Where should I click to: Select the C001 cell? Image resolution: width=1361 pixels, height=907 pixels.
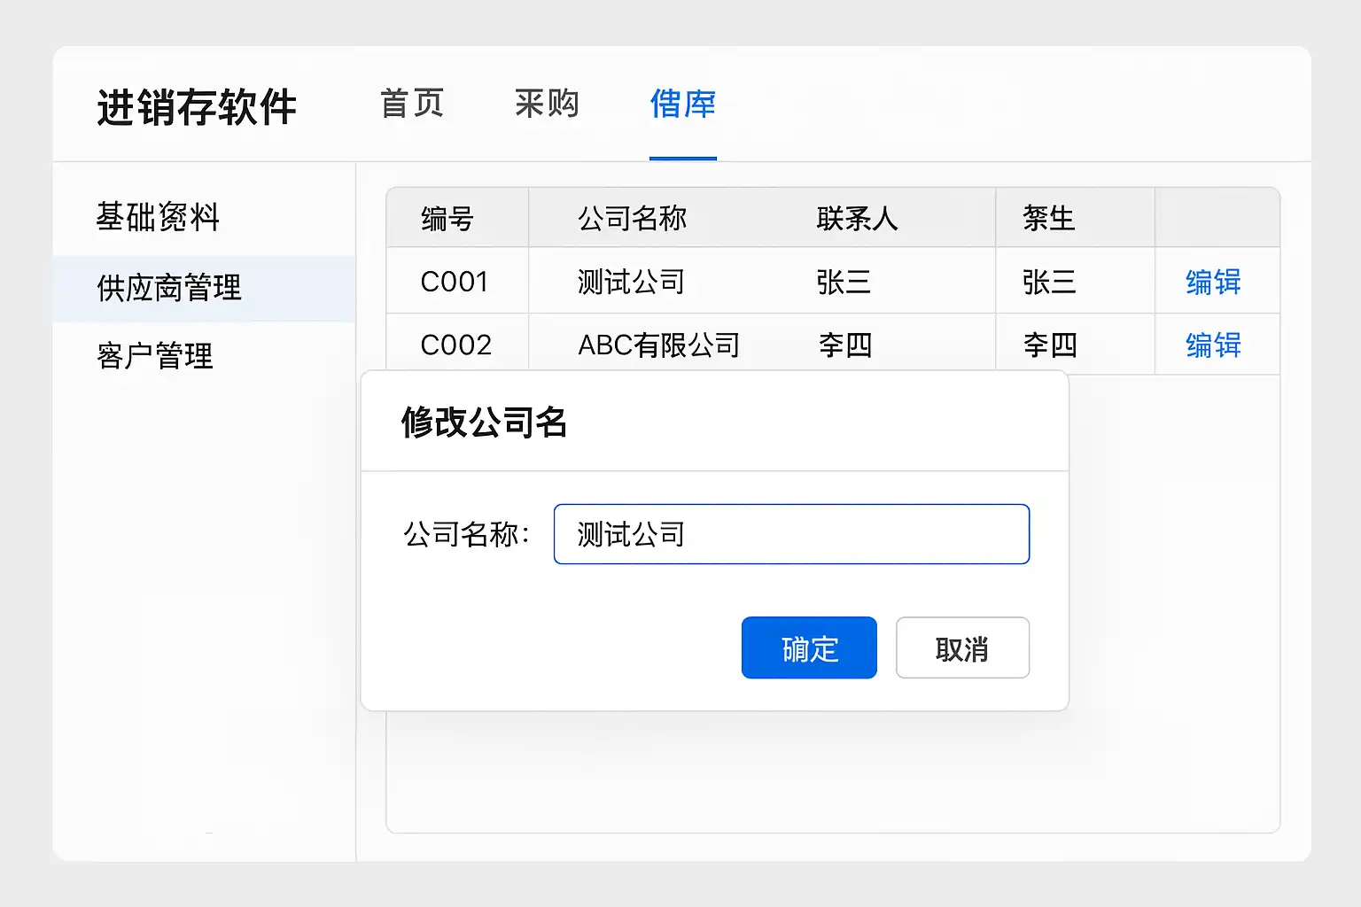pyautogui.click(x=455, y=283)
